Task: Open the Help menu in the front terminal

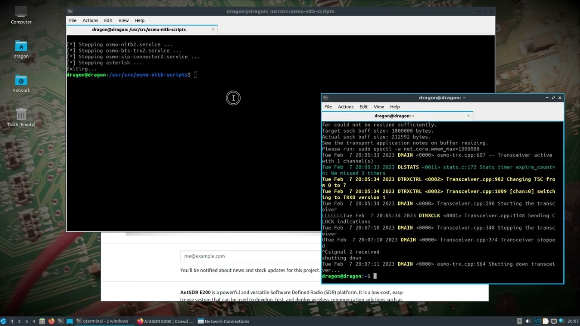Action: [395, 107]
